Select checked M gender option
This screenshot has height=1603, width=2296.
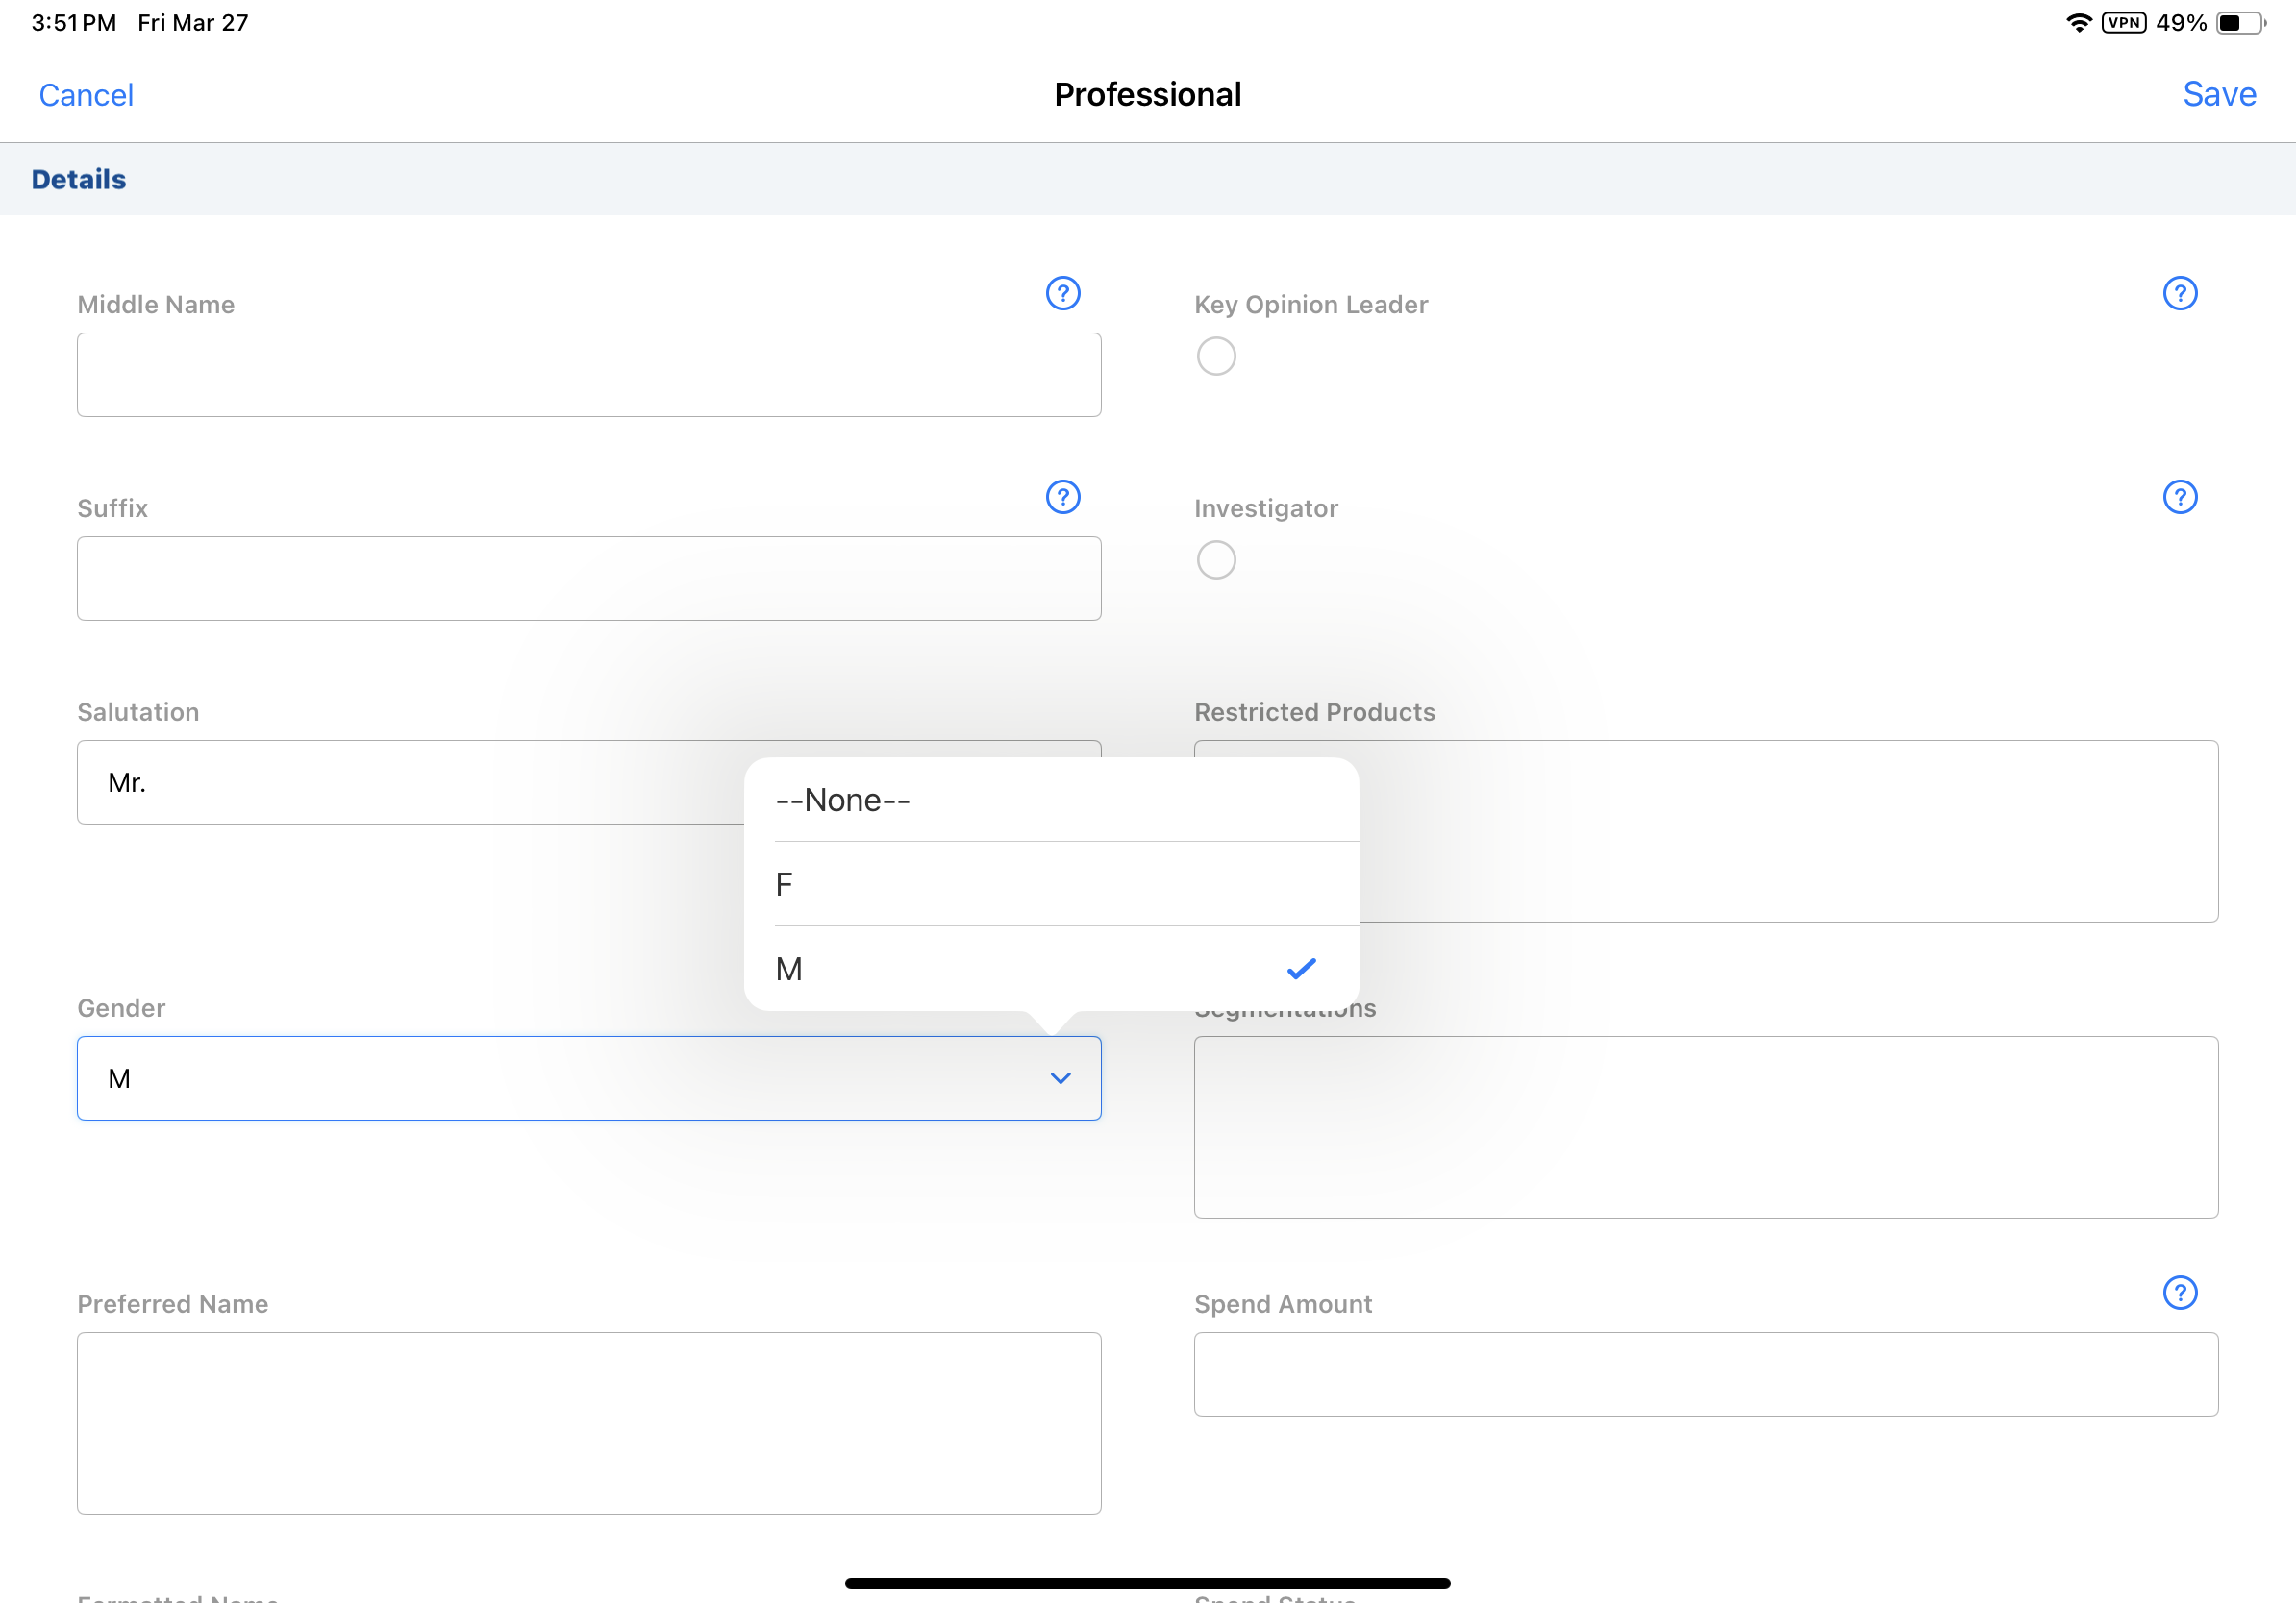tap(1050, 970)
